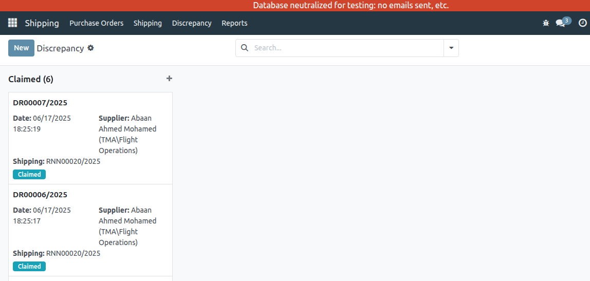This screenshot has width=590, height=281.
Task: Open the main apps grid menu
Action: click(x=12, y=23)
